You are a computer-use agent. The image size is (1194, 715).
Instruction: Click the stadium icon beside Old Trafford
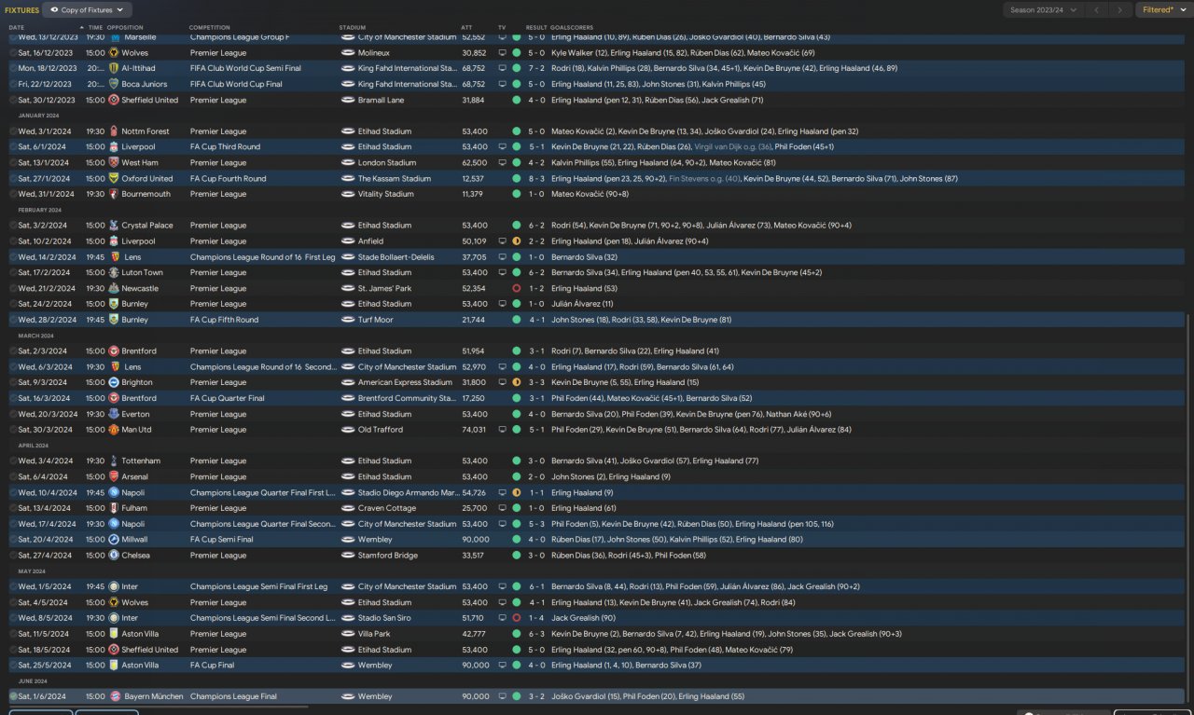coord(348,430)
